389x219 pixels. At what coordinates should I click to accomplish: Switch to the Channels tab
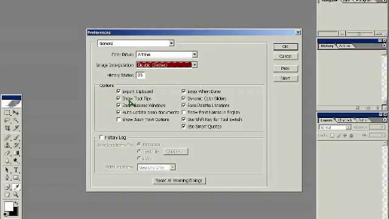pos(345,120)
